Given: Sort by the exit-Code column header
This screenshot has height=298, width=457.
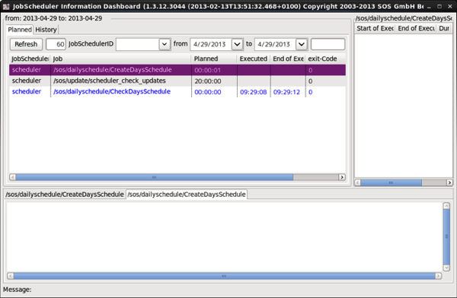Looking at the screenshot, I should pos(325,59).
